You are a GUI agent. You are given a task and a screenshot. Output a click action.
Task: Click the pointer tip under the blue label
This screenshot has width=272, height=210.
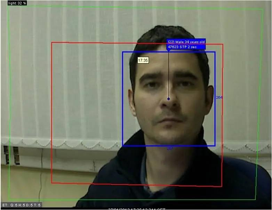[168, 51]
